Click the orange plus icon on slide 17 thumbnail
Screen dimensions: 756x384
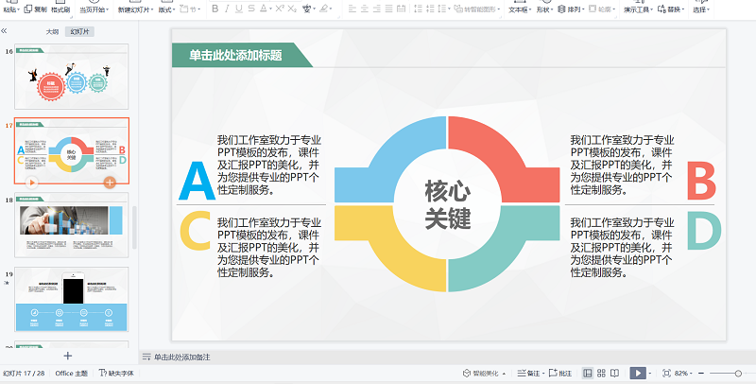(110, 181)
